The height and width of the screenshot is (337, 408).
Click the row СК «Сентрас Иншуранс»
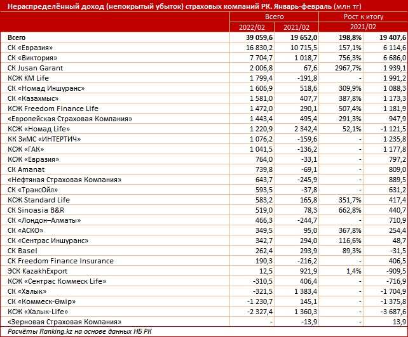[48, 241]
